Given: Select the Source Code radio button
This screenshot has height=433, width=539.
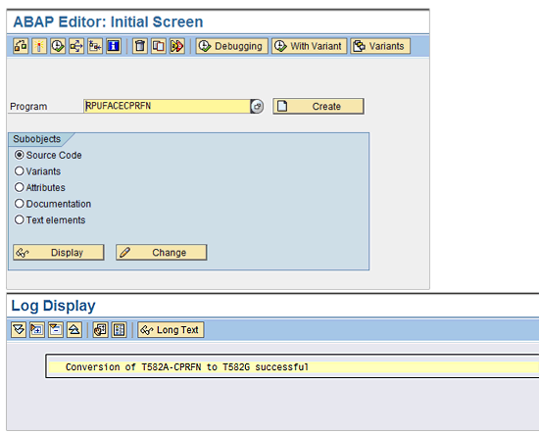Looking at the screenshot, I should (20, 155).
